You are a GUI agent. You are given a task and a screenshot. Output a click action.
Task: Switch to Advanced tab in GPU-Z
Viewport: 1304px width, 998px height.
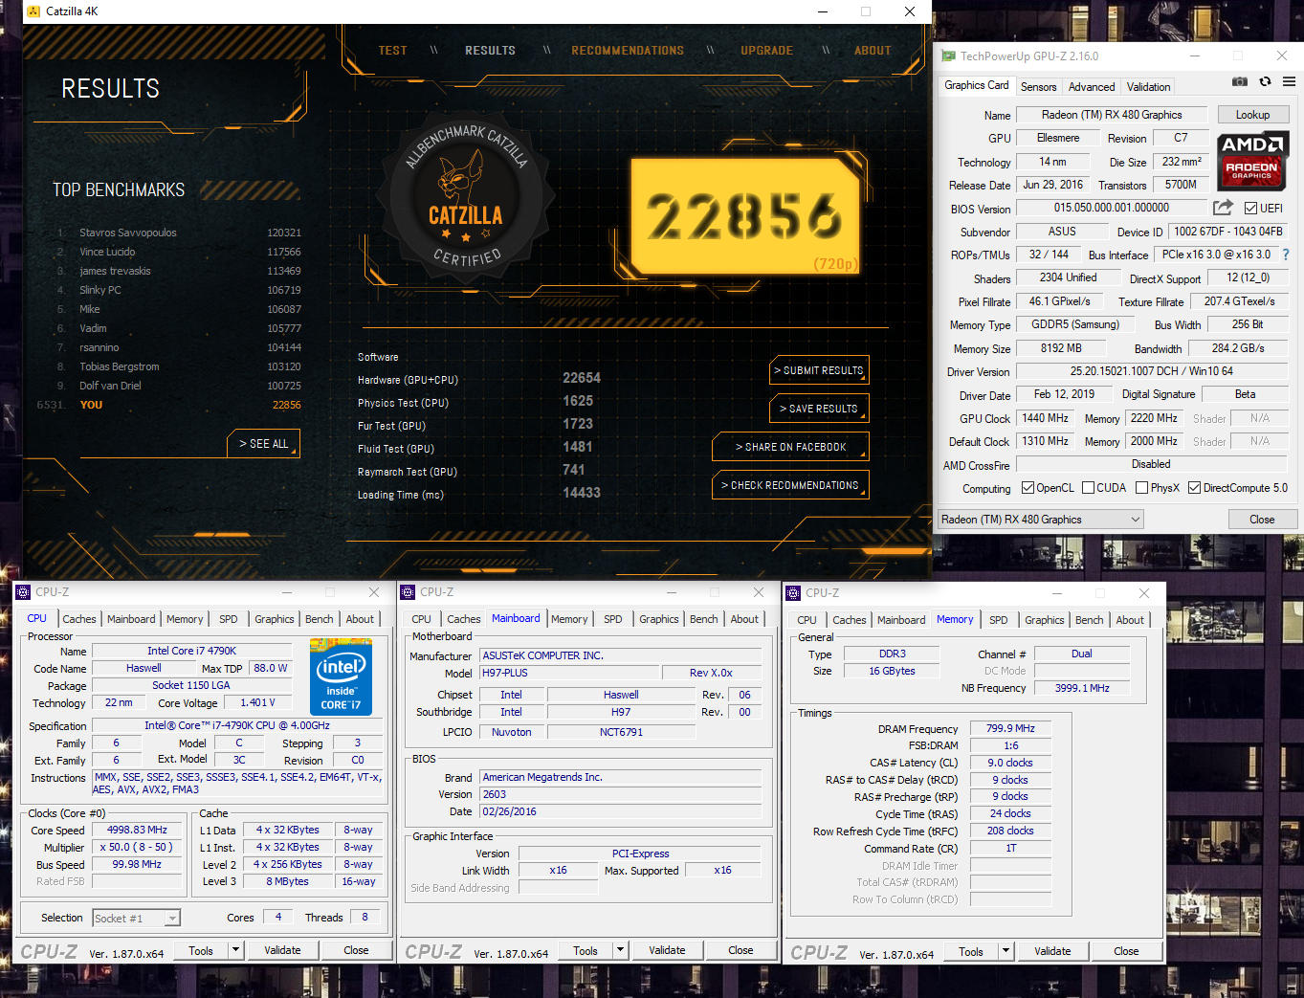click(1092, 87)
